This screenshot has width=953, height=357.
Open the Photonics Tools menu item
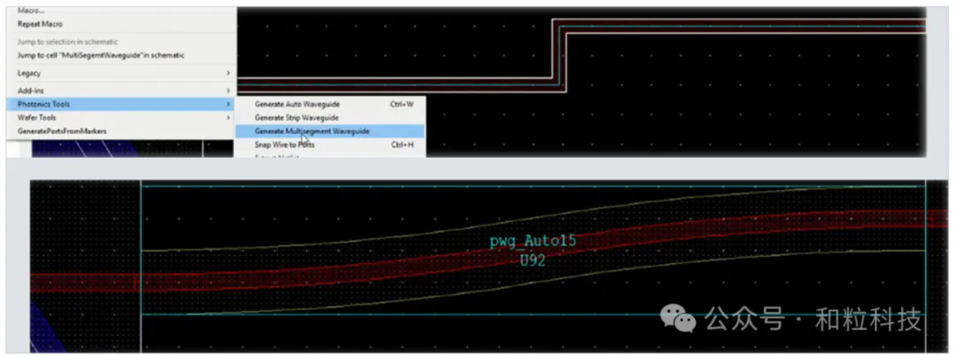44,104
